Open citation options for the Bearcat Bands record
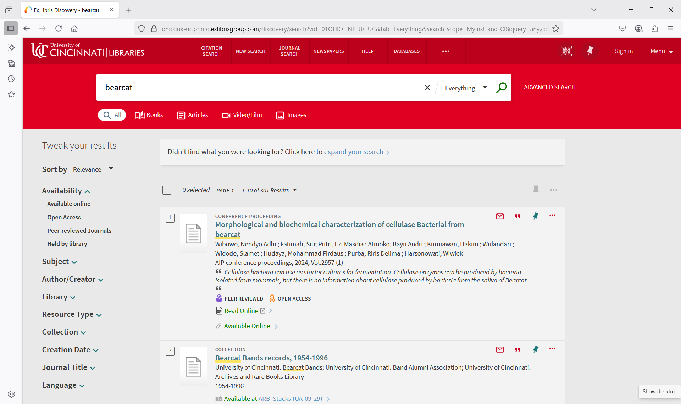 pyautogui.click(x=517, y=349)
